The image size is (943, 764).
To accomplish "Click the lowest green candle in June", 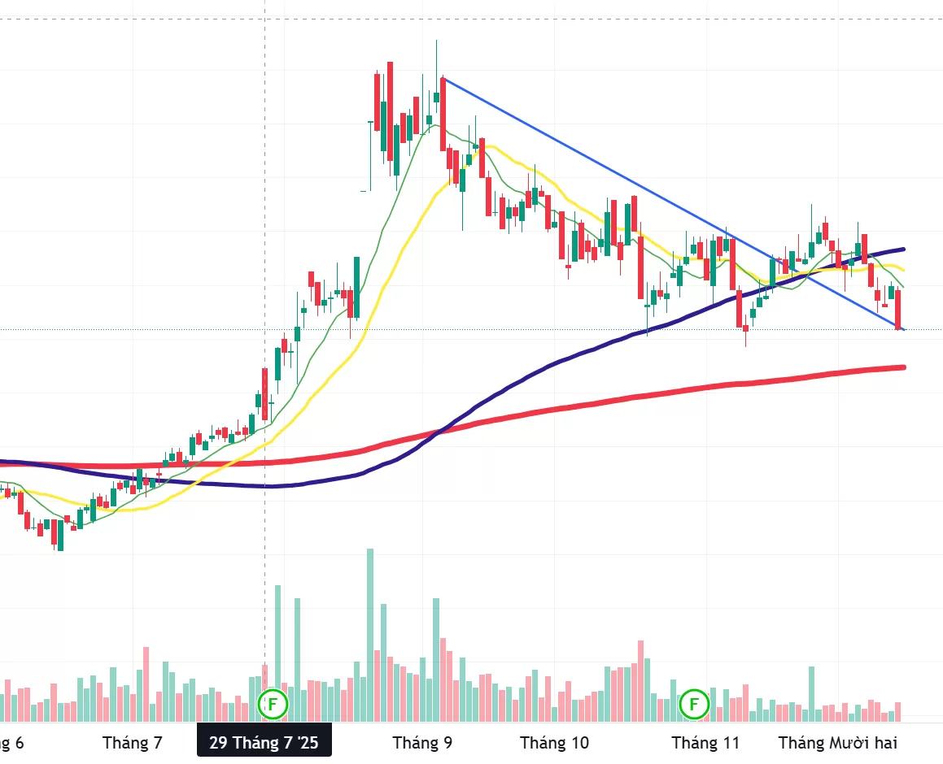I will pos(60,533).
